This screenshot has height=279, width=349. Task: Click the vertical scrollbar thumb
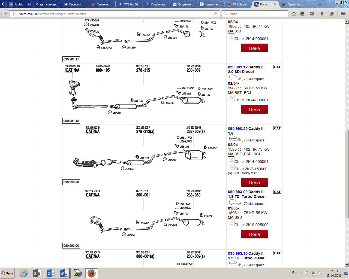coord(347,174)
